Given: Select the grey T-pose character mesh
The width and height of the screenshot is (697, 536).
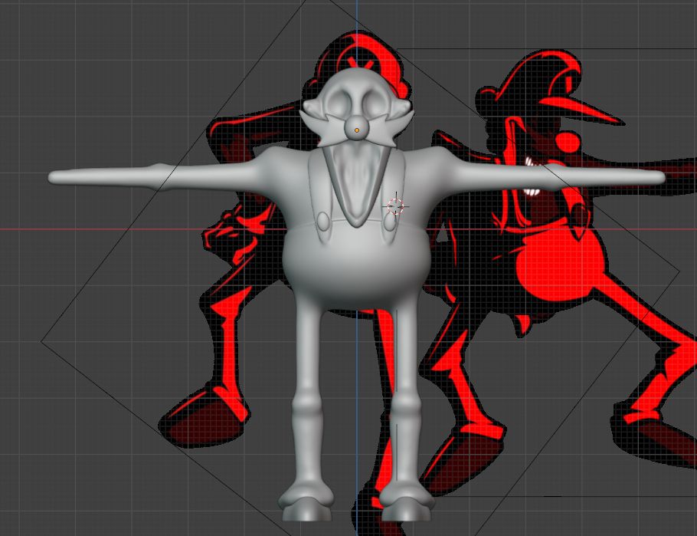Looking at the screenshot, I should [x=356, y=267].
